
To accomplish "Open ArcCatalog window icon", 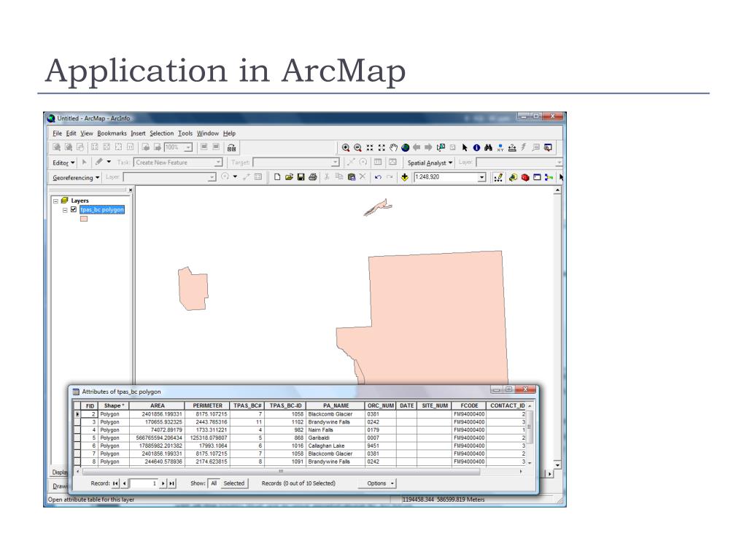I will tap(513, 177).
